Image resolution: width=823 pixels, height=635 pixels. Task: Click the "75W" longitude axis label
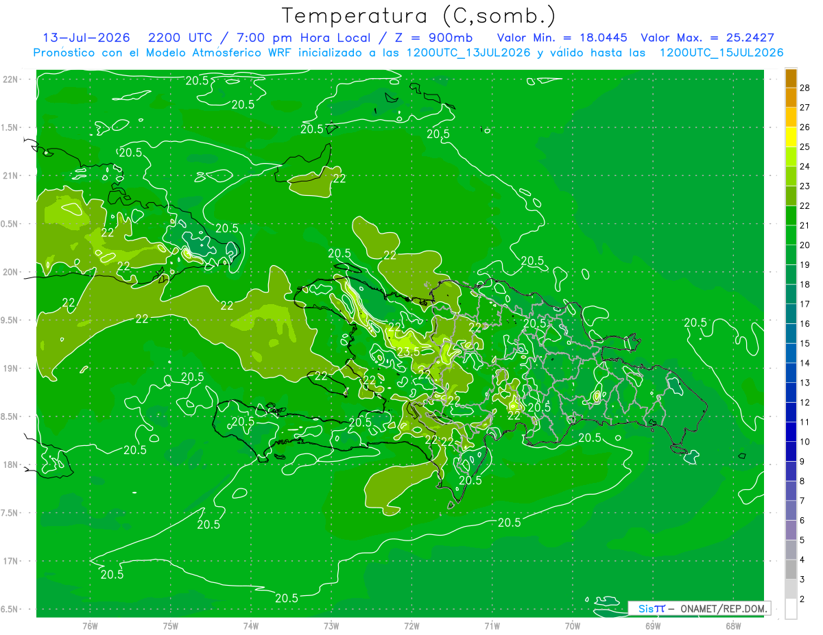coord(171,626)
